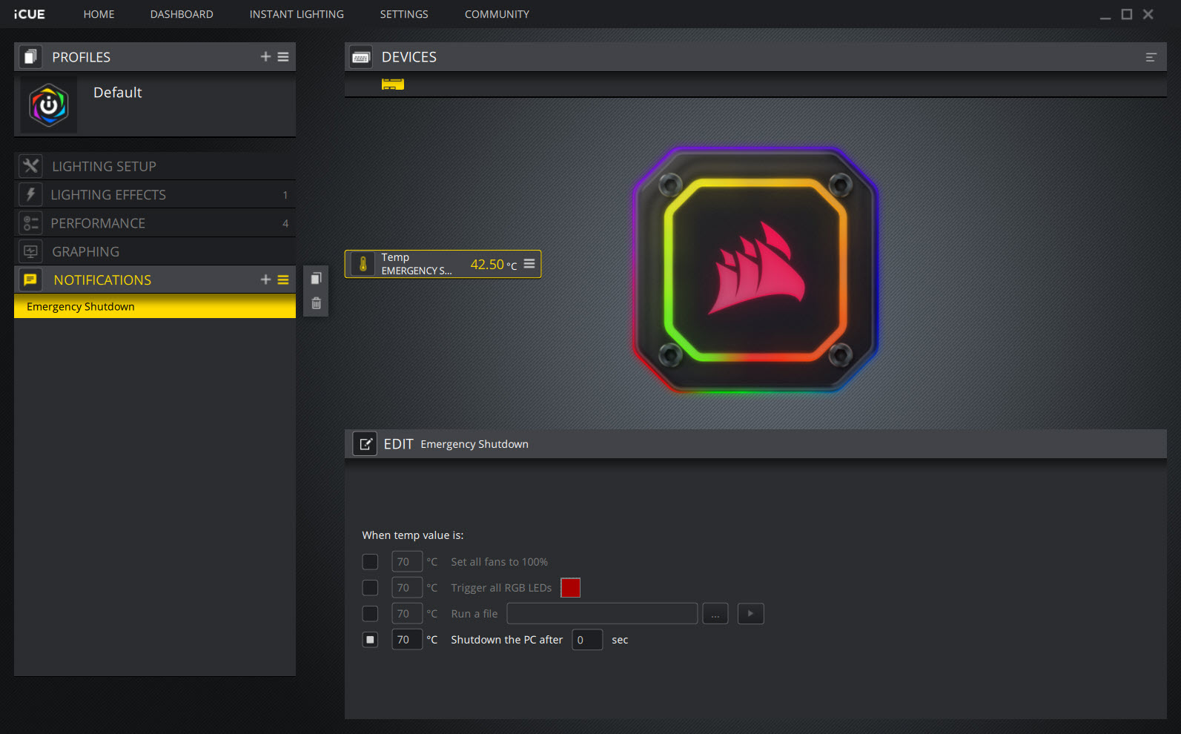Open the Devices panel options menu
This screenshot has height=734, width=1181.
click(x=1151, y=57)
